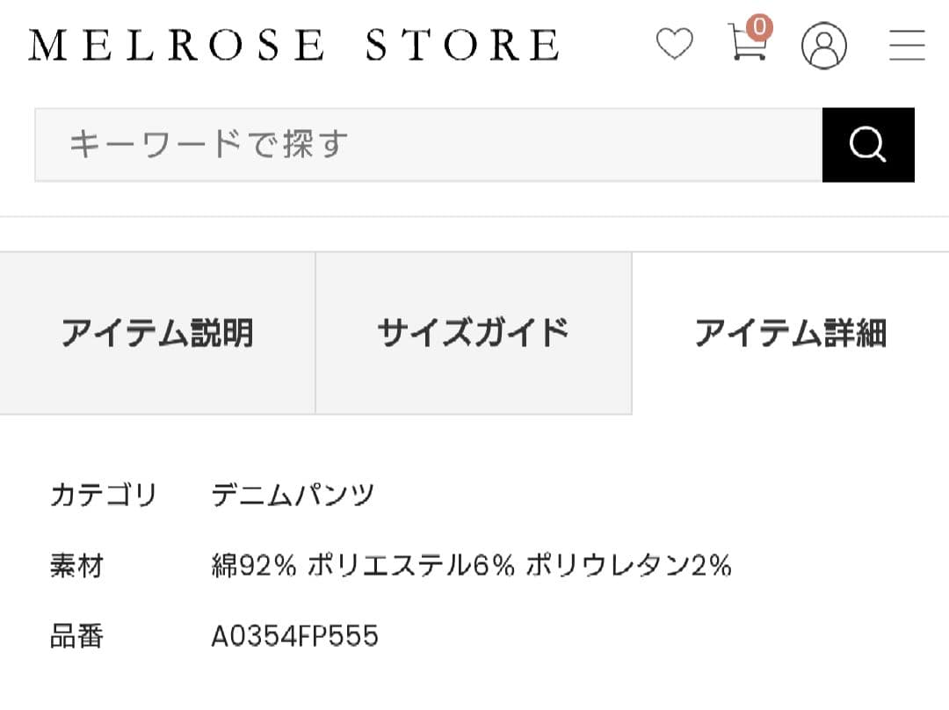Click the 品番 code A0354FP555
This screenshot has width=949, height=710.
(x=294, y=636)
